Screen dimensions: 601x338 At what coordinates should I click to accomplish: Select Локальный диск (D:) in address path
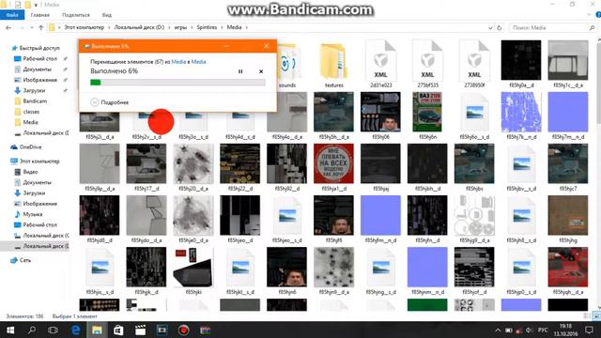click(139, 27)
